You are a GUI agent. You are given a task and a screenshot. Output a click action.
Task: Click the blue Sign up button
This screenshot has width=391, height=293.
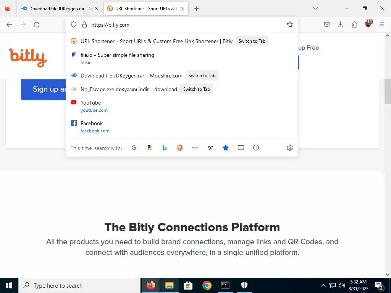coord(44,89)
